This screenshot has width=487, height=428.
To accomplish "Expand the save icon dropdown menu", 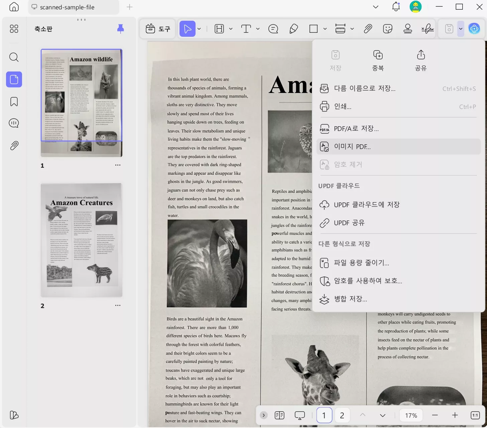I will [x=461, y=29].
